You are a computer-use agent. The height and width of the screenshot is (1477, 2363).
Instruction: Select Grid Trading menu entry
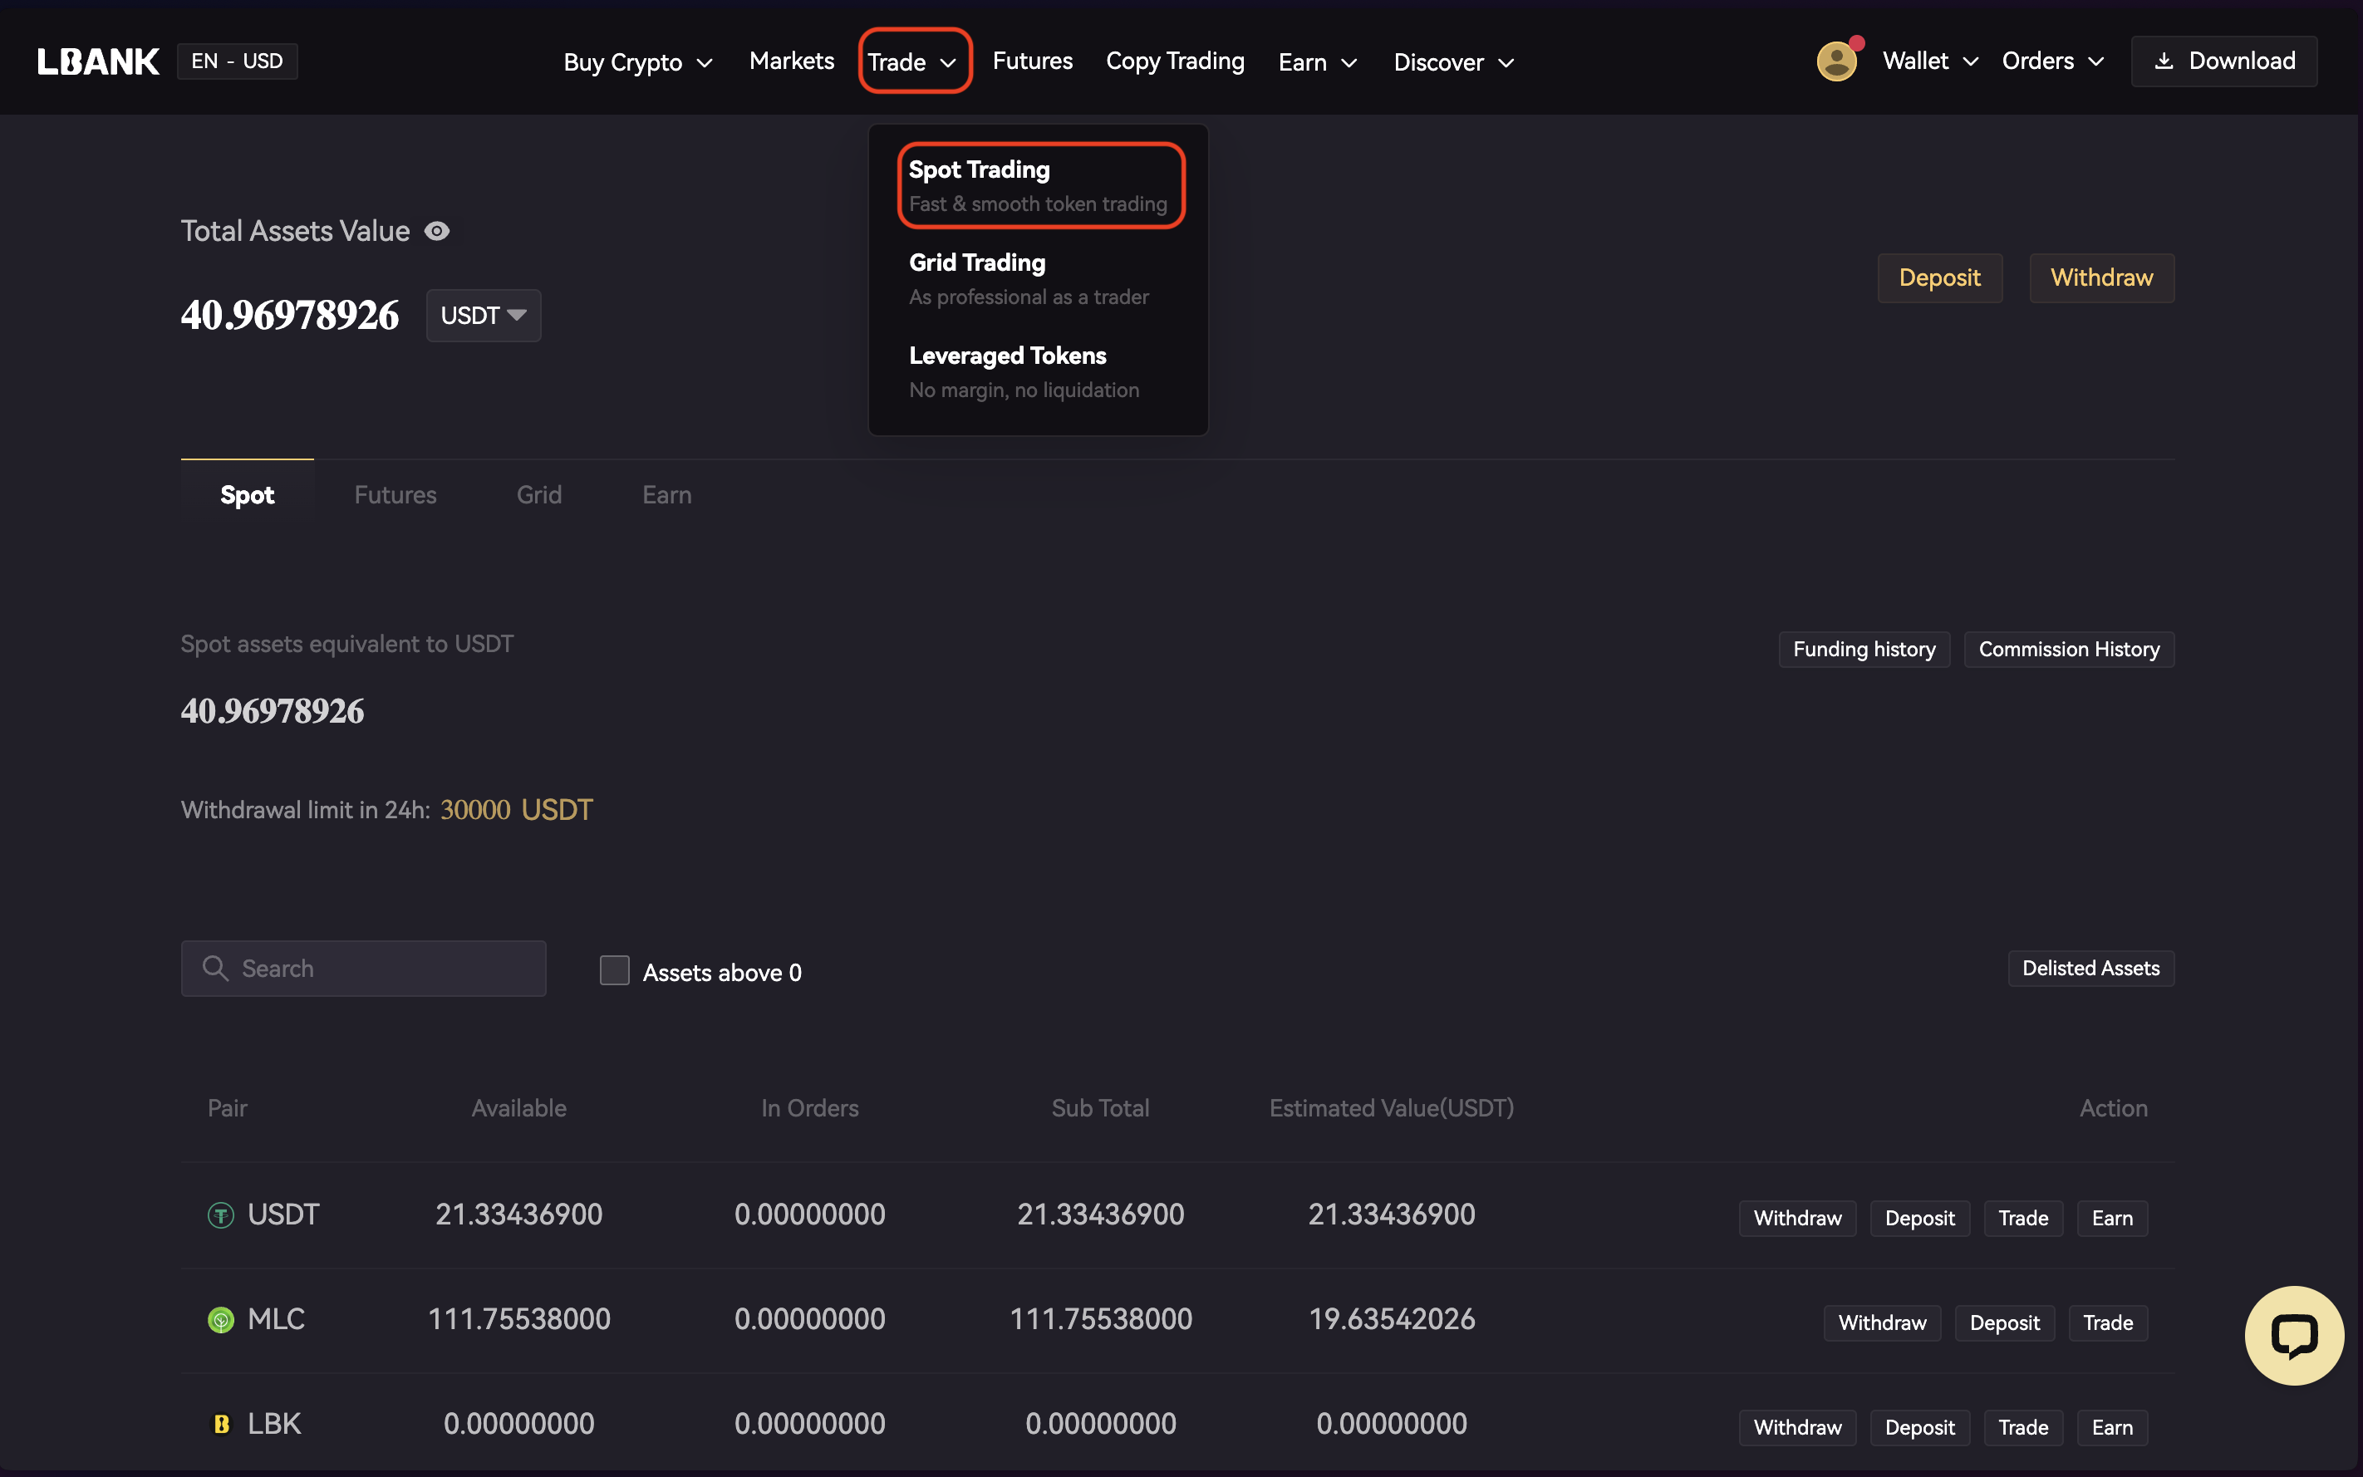1029,278
